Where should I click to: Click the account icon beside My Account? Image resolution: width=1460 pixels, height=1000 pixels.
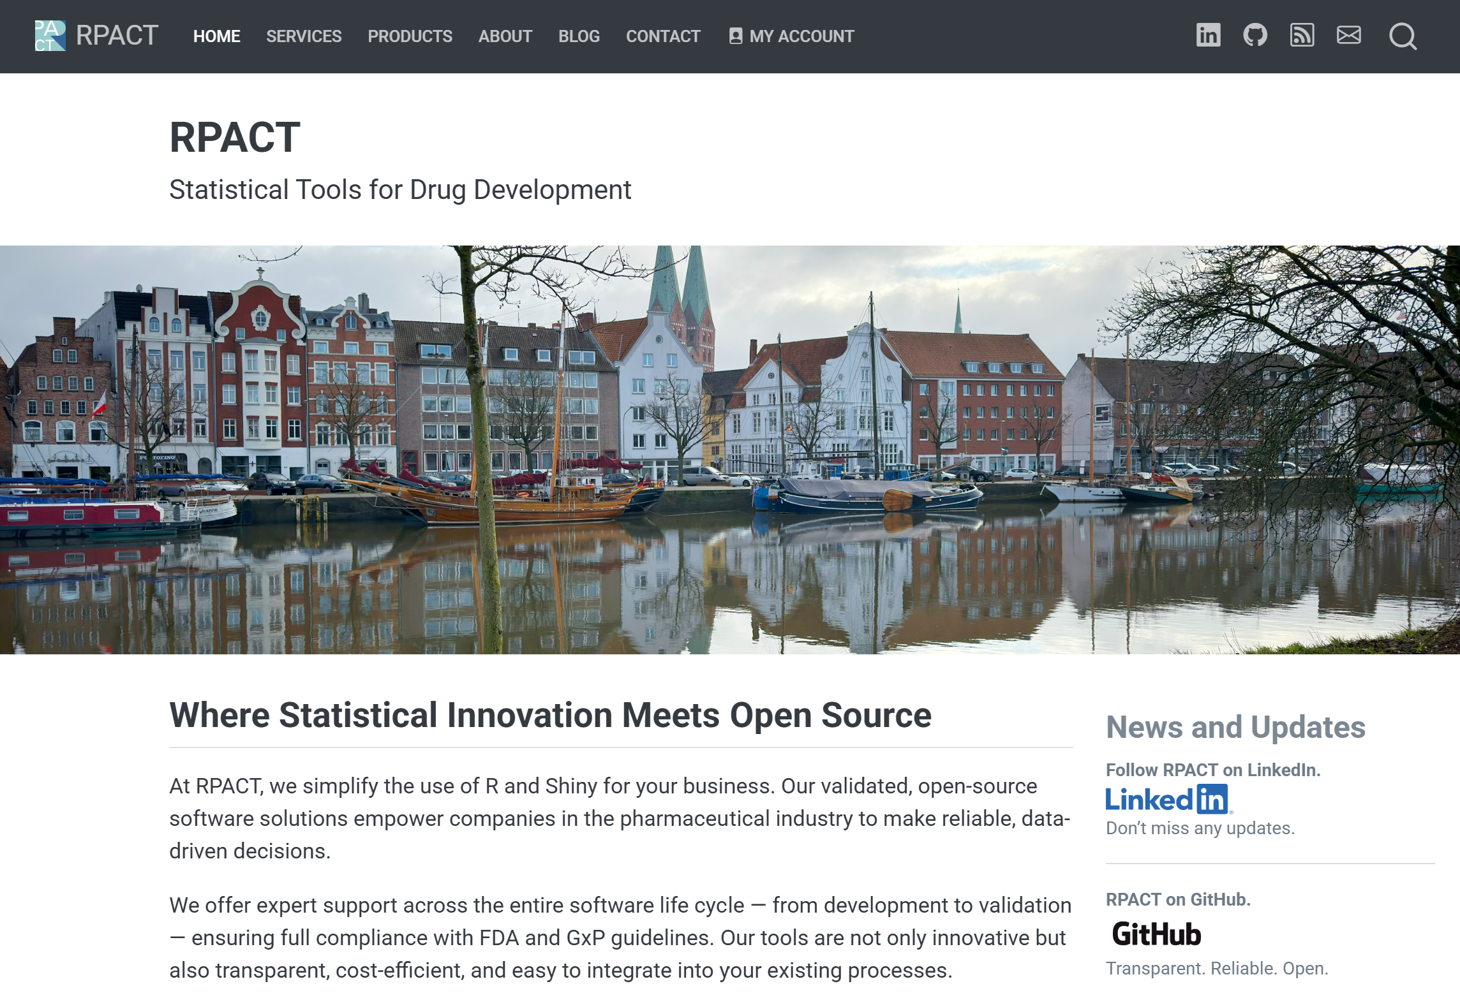click(x=735, y=36)
